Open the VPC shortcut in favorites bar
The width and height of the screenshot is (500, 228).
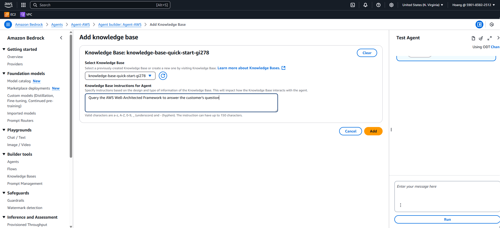(26, 15)
